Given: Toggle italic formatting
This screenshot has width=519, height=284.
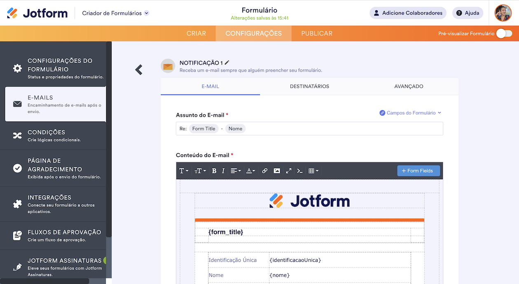Looking at the screenshot, I should [223, 171].
